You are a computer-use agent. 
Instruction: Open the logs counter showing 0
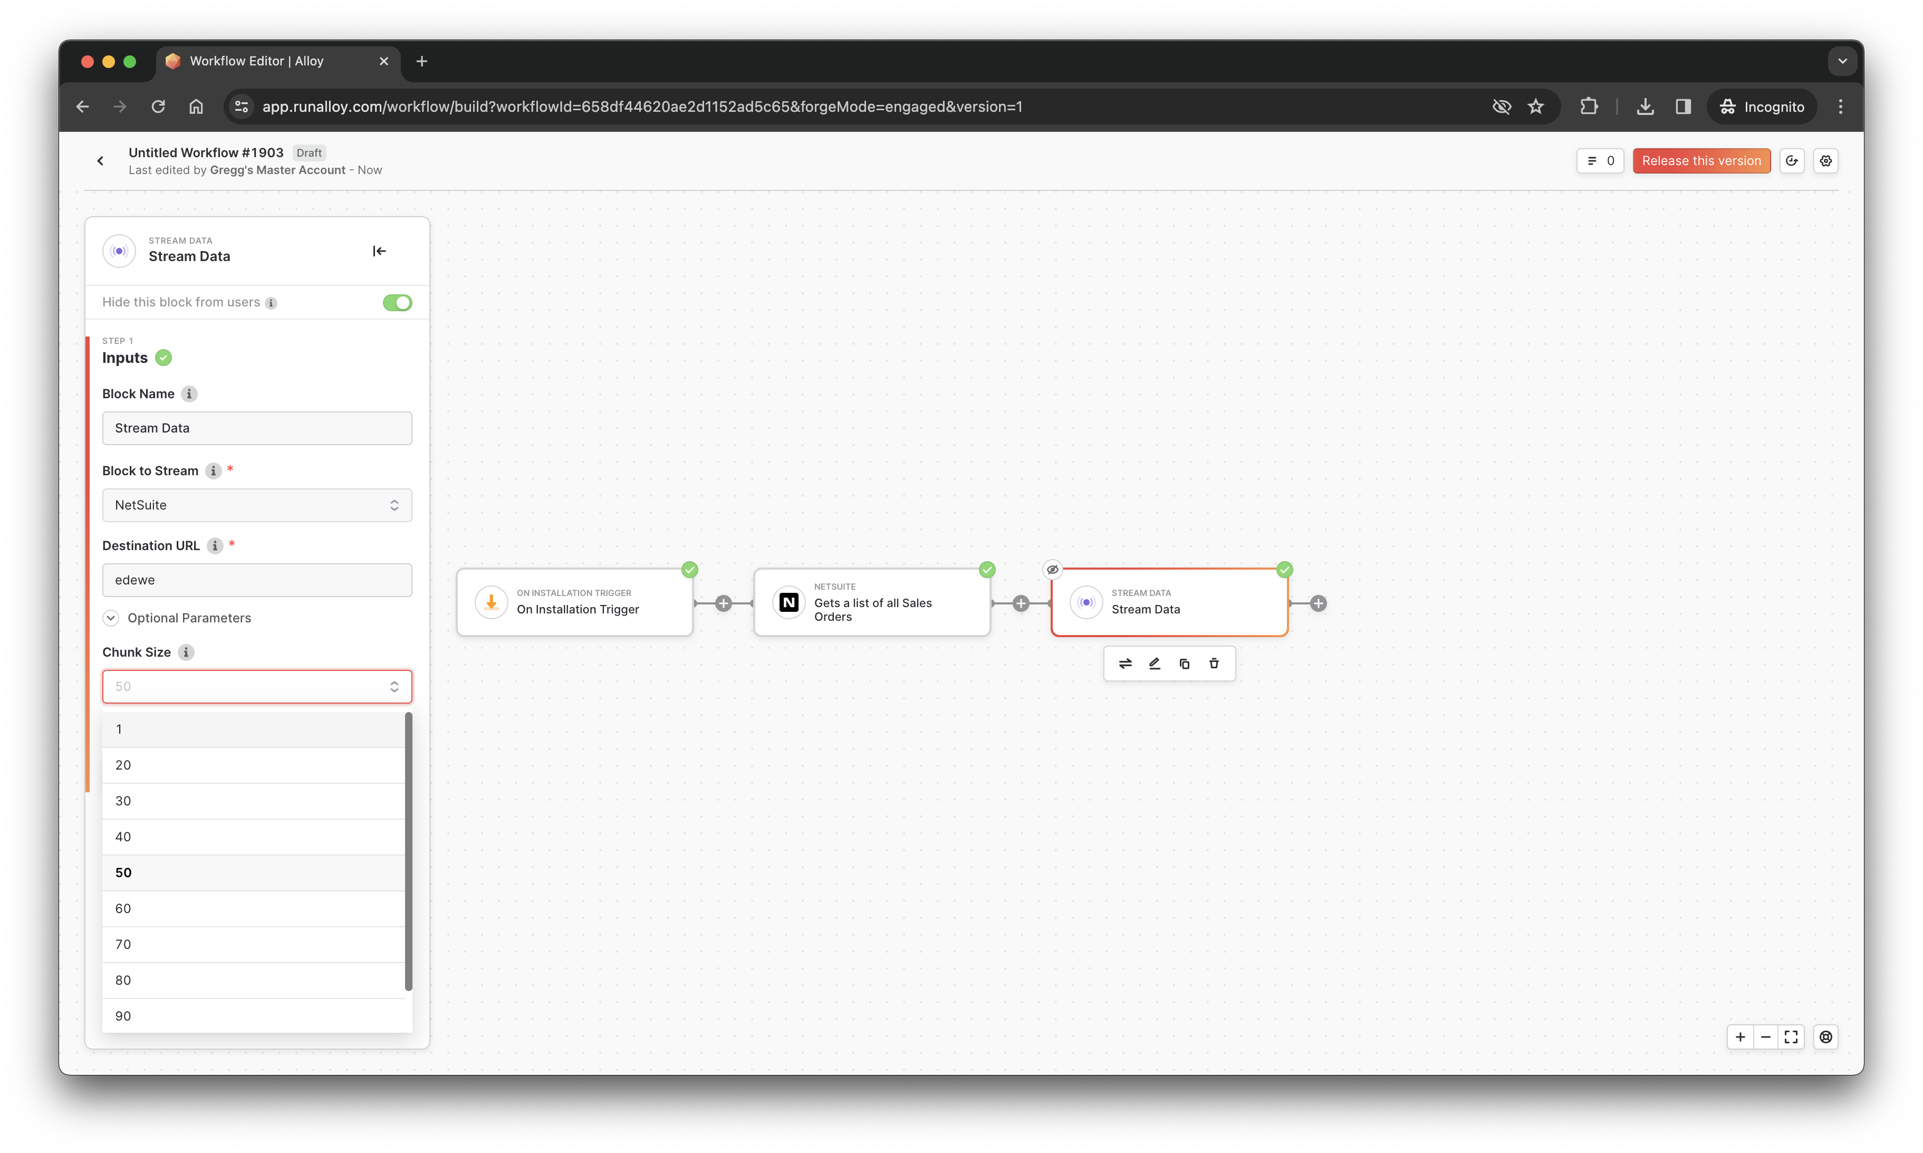click(x=1600, y=161)
